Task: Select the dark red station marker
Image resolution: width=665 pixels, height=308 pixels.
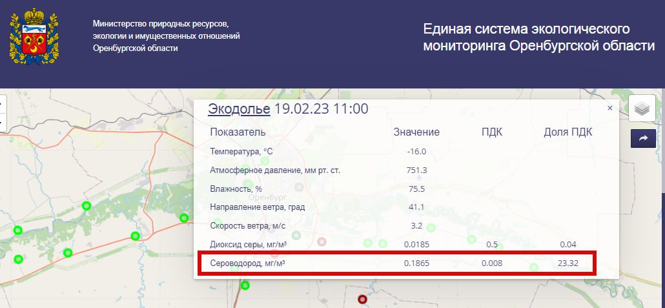Action: coord(362,299)
